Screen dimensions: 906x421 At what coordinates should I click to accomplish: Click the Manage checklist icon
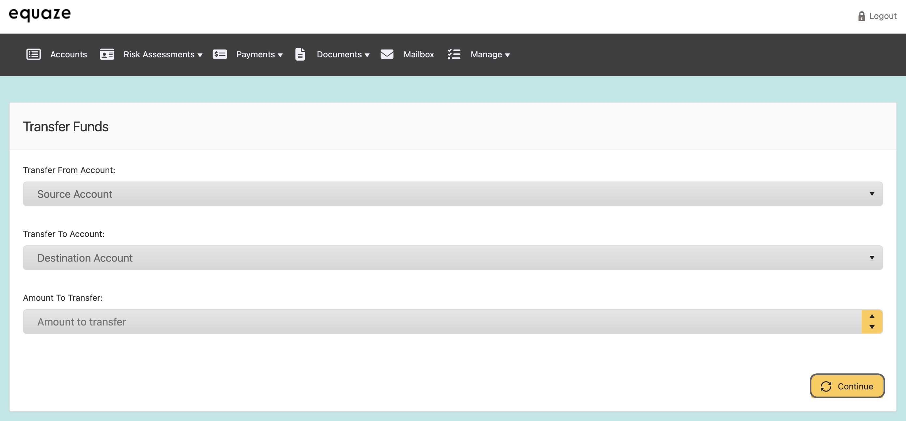[x=454, y=54]
